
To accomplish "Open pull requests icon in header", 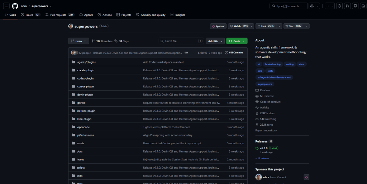I will [347, 6].
